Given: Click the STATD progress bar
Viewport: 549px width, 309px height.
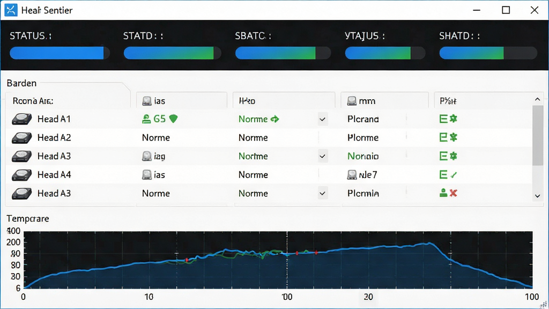Looking at the screenshot, I should (172, 53).
